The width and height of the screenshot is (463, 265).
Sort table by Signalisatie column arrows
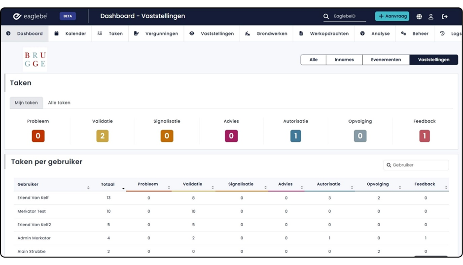pyautogui.click(x=265, y=187)
